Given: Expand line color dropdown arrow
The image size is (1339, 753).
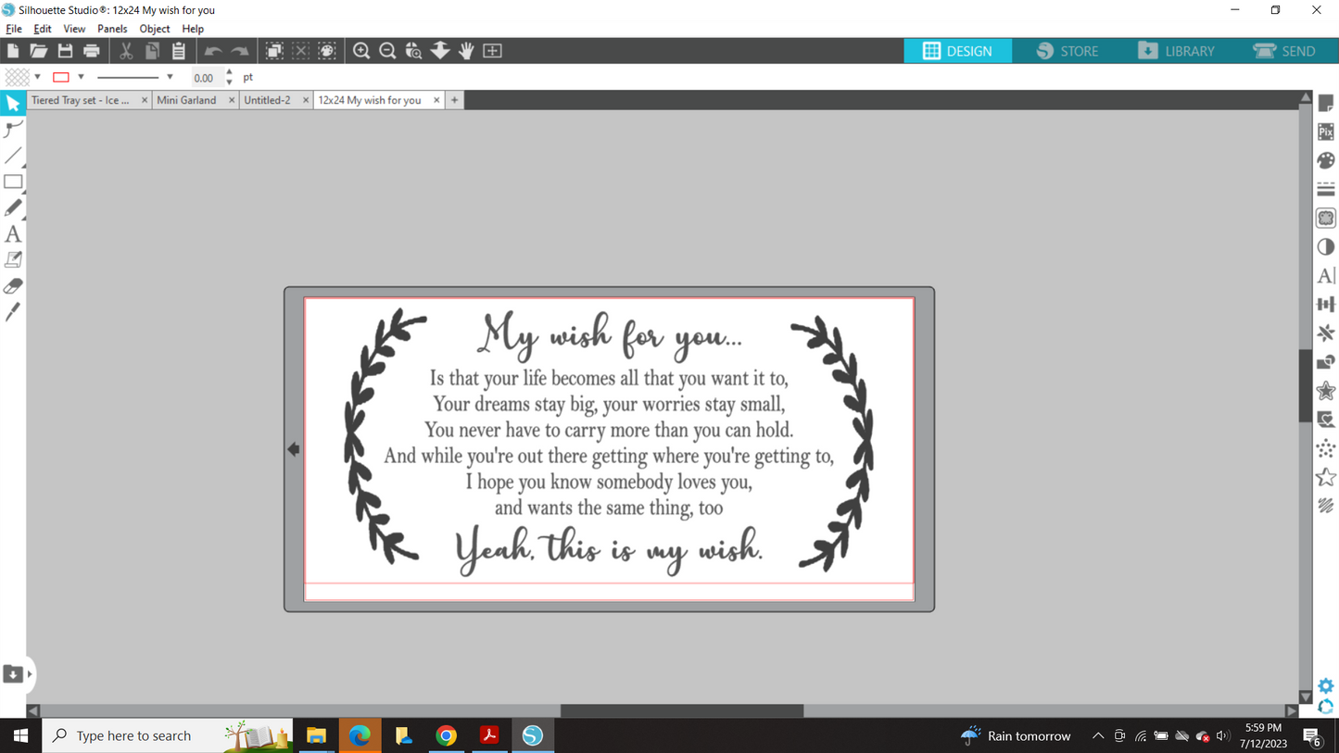Looking at the screenshot, I should click(81, 77).
